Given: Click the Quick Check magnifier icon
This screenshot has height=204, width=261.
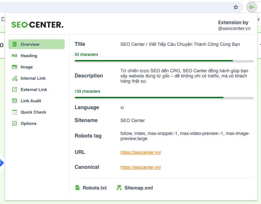Looking at the screenshot, I should (14, 112).
